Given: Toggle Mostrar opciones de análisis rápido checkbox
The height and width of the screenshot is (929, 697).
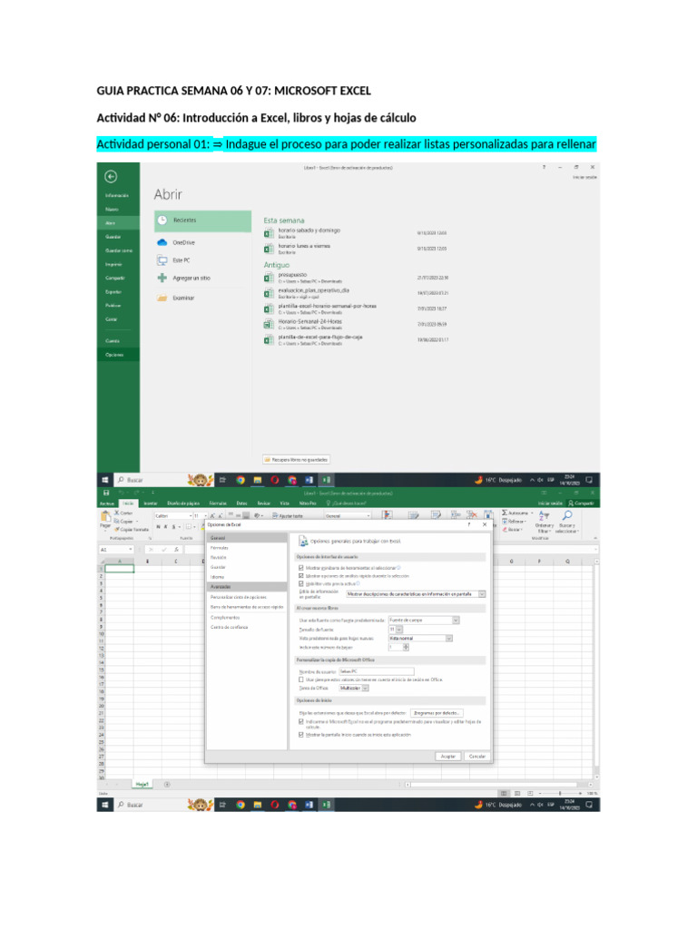Looking at the screenshot, I should (x=301, y=576).
